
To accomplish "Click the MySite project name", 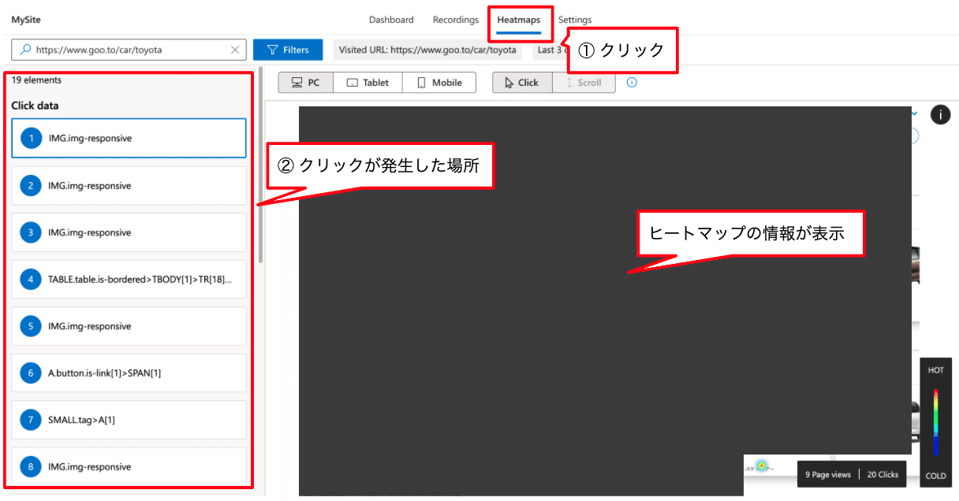I will tap(26, 20).
